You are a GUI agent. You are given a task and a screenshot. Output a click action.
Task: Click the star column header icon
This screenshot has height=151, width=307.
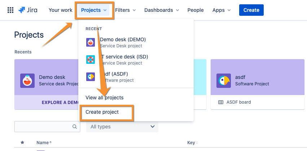pyautogui.click(x=22, y=143)
